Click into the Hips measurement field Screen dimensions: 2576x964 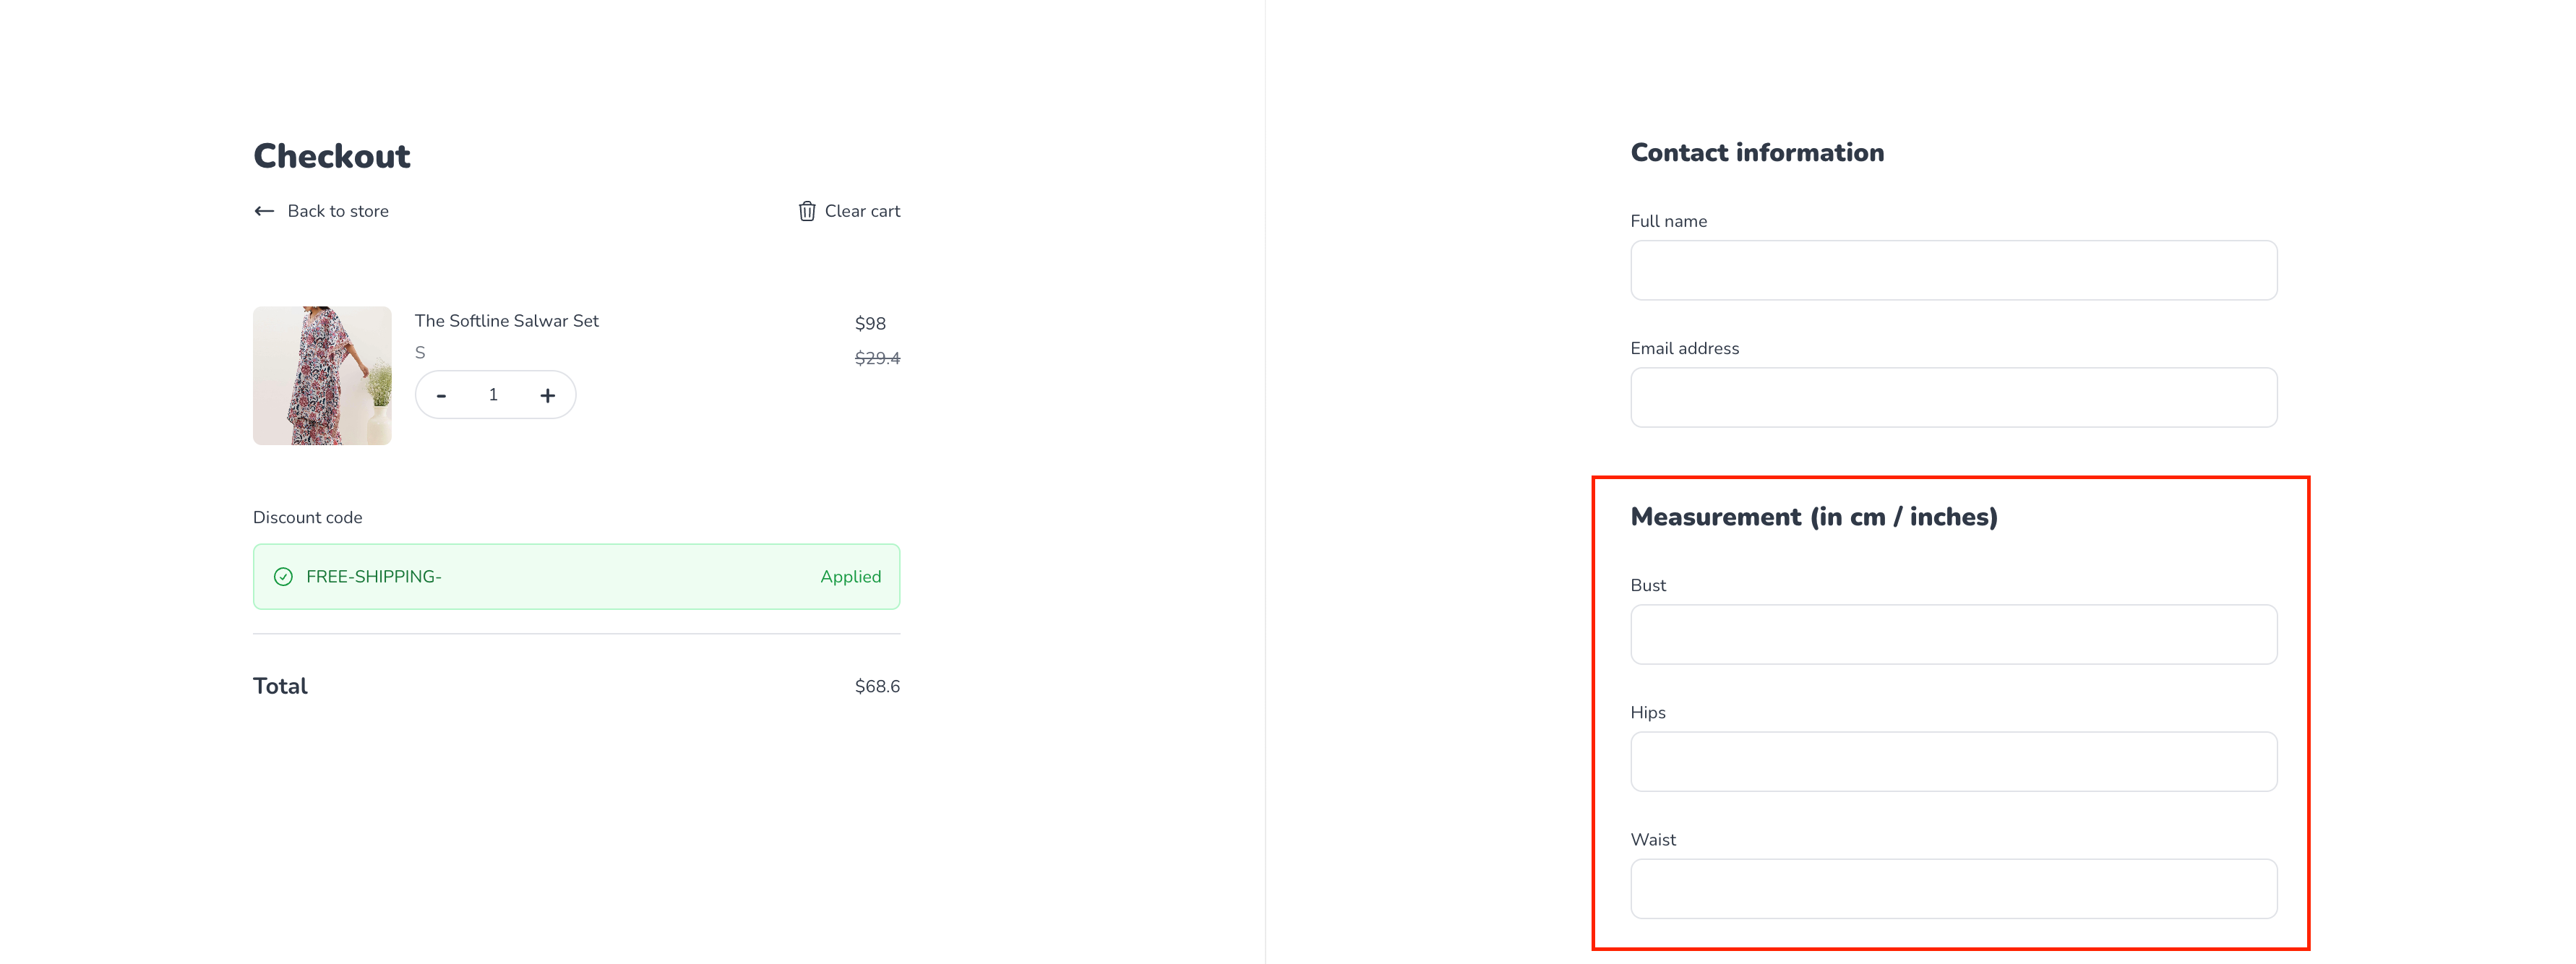1953,761
